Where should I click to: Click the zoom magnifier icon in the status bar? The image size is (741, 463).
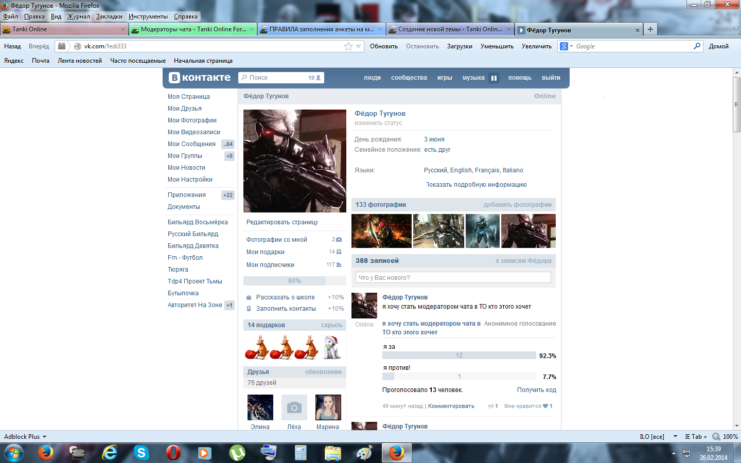click(x=716, y=437)
